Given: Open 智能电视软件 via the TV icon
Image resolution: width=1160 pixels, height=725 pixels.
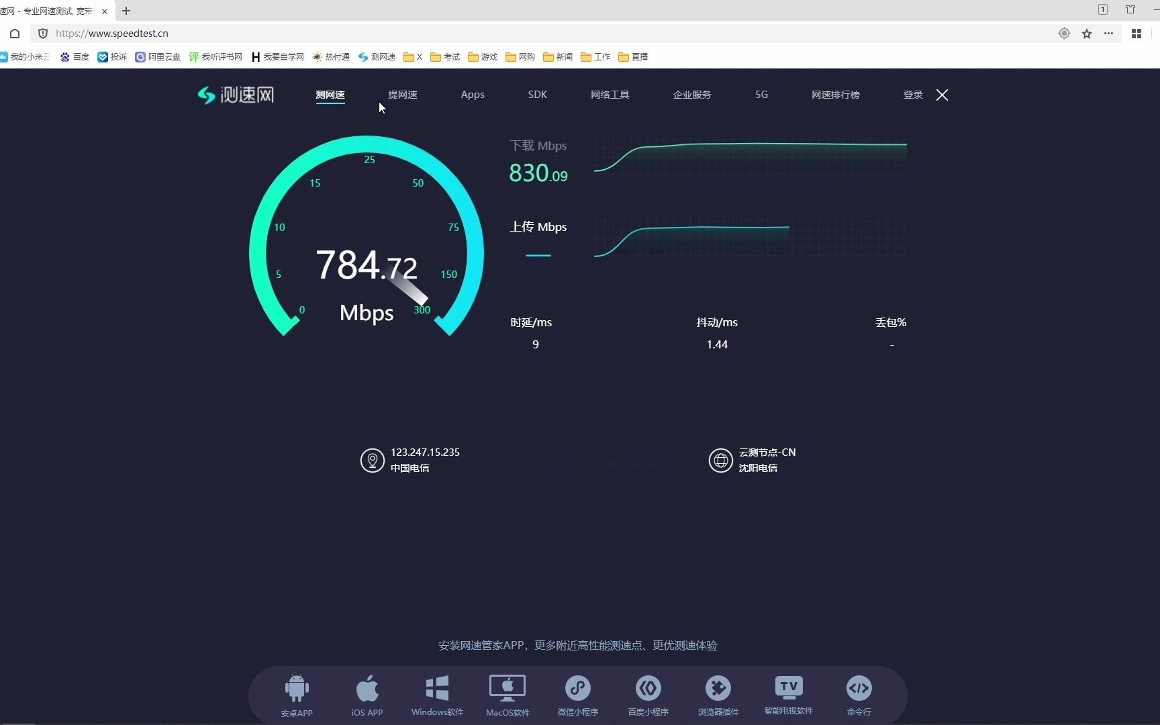Looking at the screenshot, I should pyautogui.click(x=787, y=687).
